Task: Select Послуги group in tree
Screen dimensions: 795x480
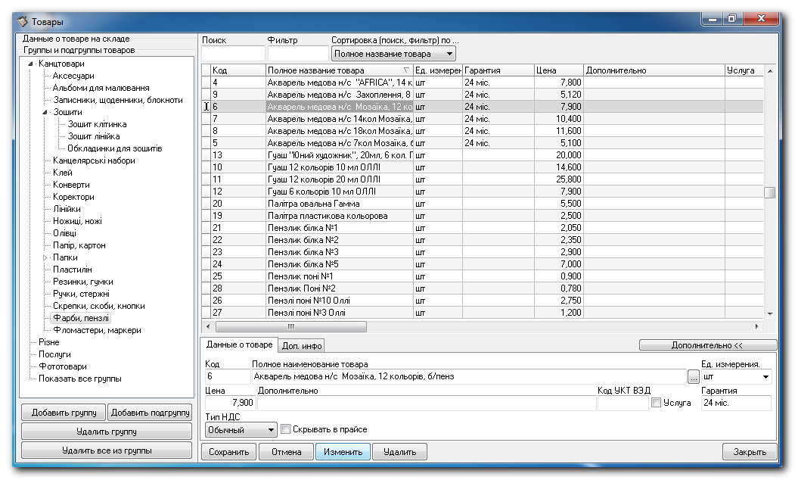Action: point(54,354)
